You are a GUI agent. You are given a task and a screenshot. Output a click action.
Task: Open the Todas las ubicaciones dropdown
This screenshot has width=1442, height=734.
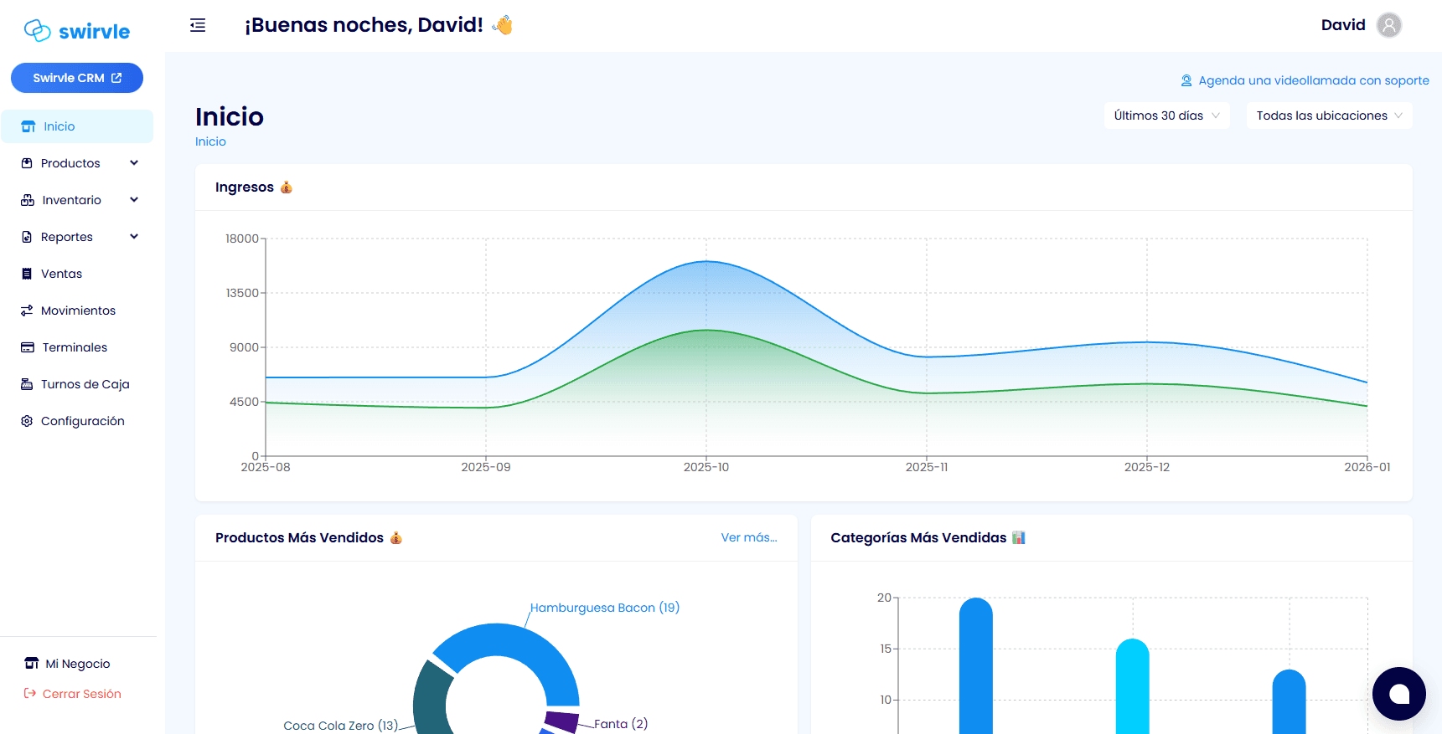(1329, 115)
